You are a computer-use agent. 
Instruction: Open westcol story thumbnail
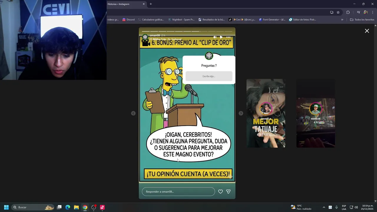tap(315, 113)
